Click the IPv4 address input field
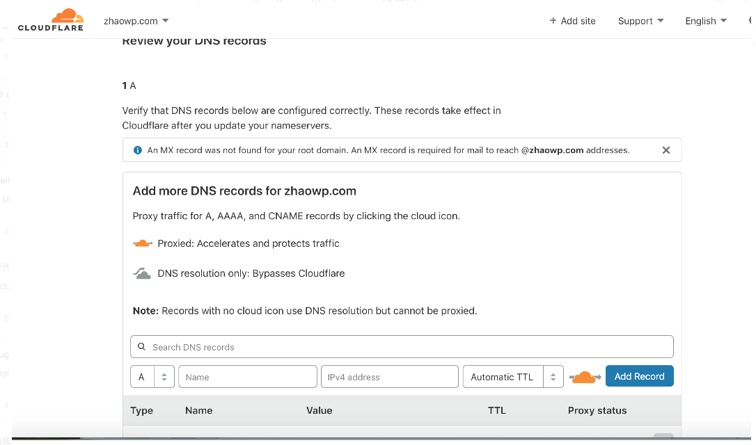This screenshot has height=445, width=756. 389,377
